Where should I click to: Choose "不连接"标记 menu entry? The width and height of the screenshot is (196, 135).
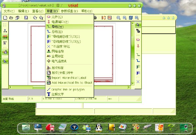[70, 47]
